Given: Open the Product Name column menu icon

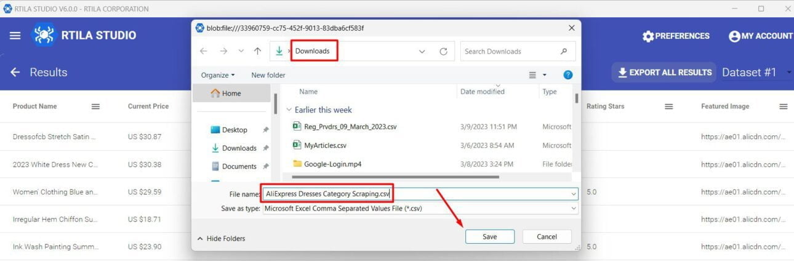Looking at the screenshot, I should [95, 106].
